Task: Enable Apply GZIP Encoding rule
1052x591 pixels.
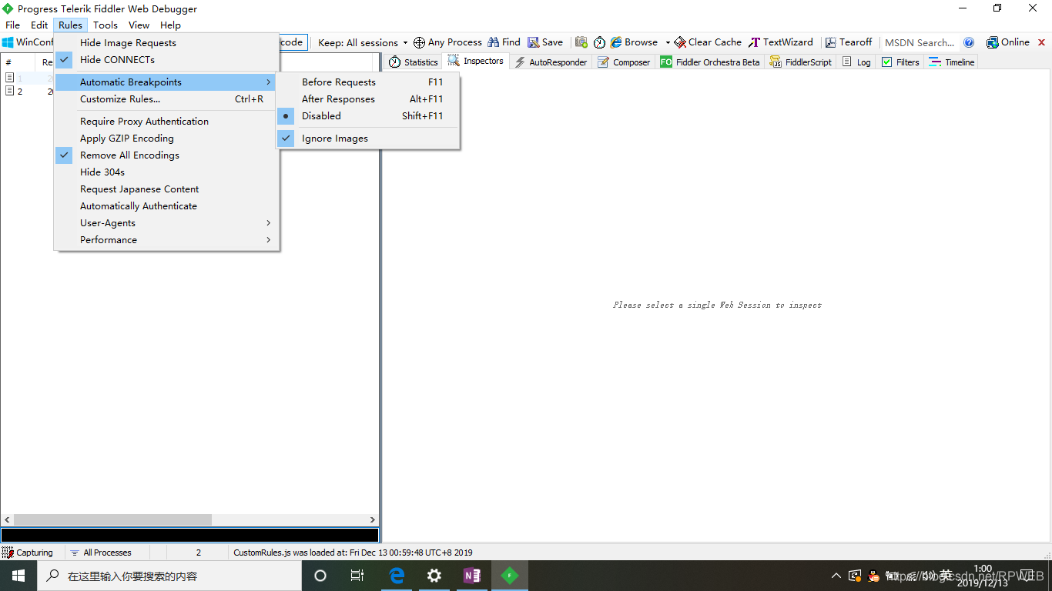Action: tap(166, 139)
